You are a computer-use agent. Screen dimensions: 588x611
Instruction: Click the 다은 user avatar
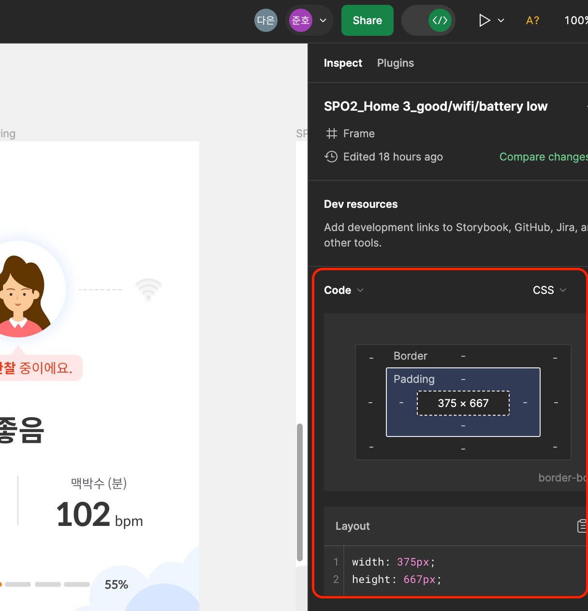[265, 20]
